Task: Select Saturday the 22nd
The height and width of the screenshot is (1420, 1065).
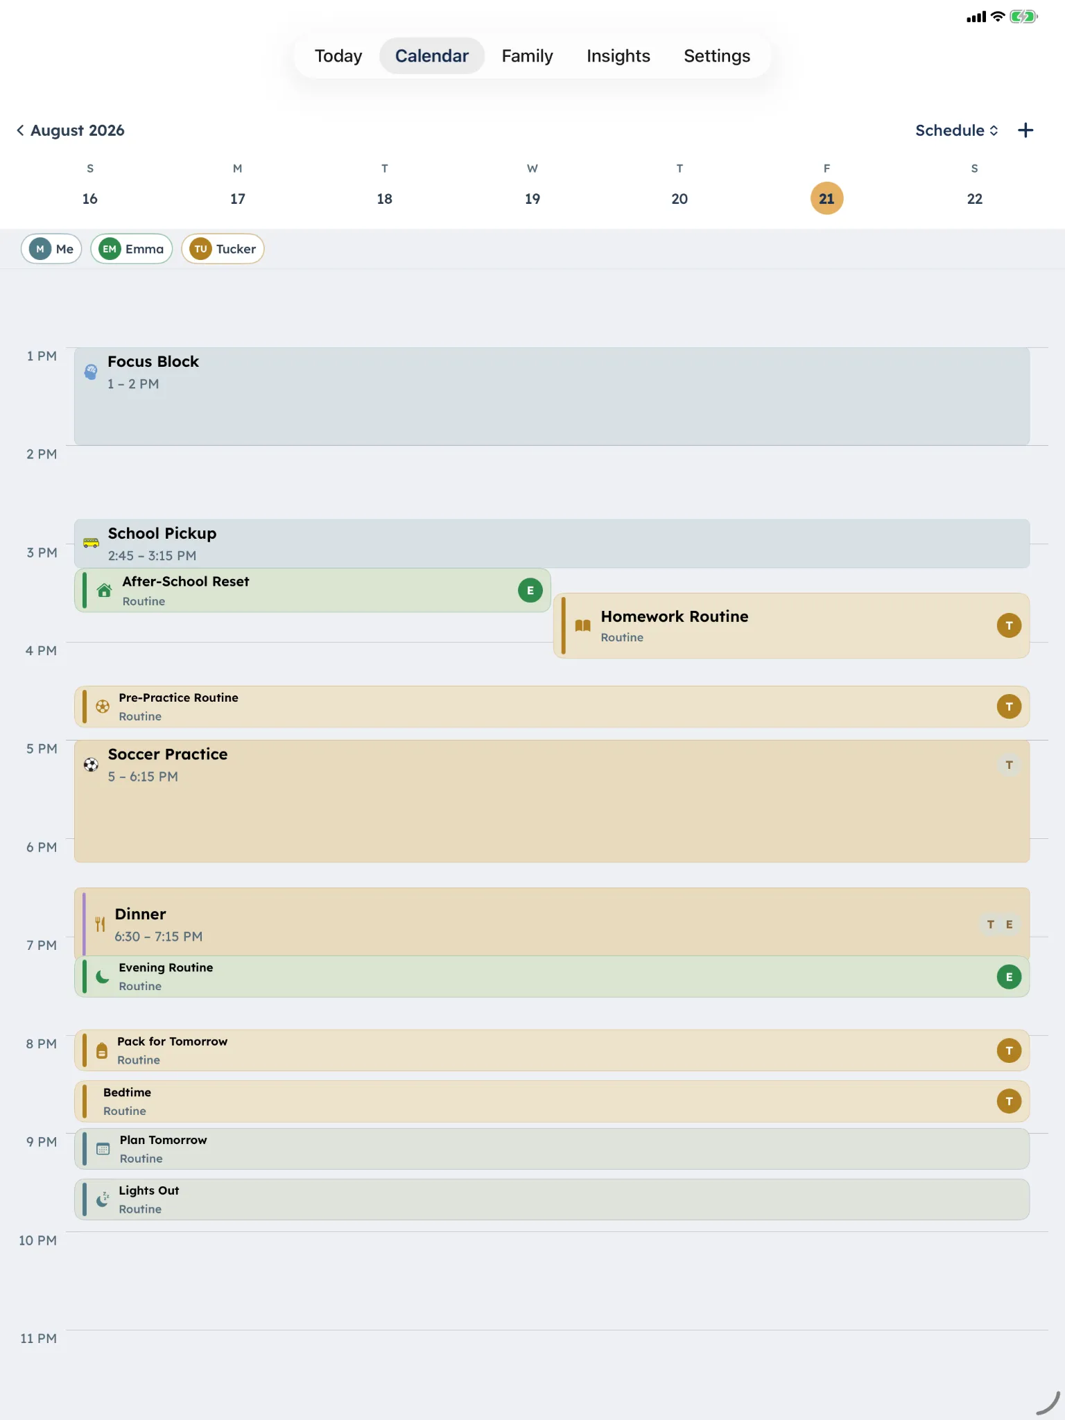Action: pyautogui.click(x=974, y=199)
